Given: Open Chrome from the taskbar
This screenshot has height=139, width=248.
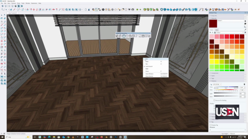Looking at the screenshot, I should 68,137.
